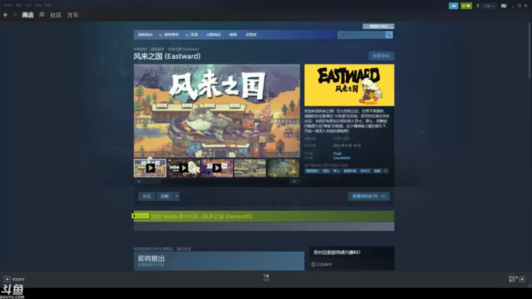Open the fifth screenshot thumbnail
This screenshot has height=299, width=532.
pyautogui.click(x=283, y=168)
